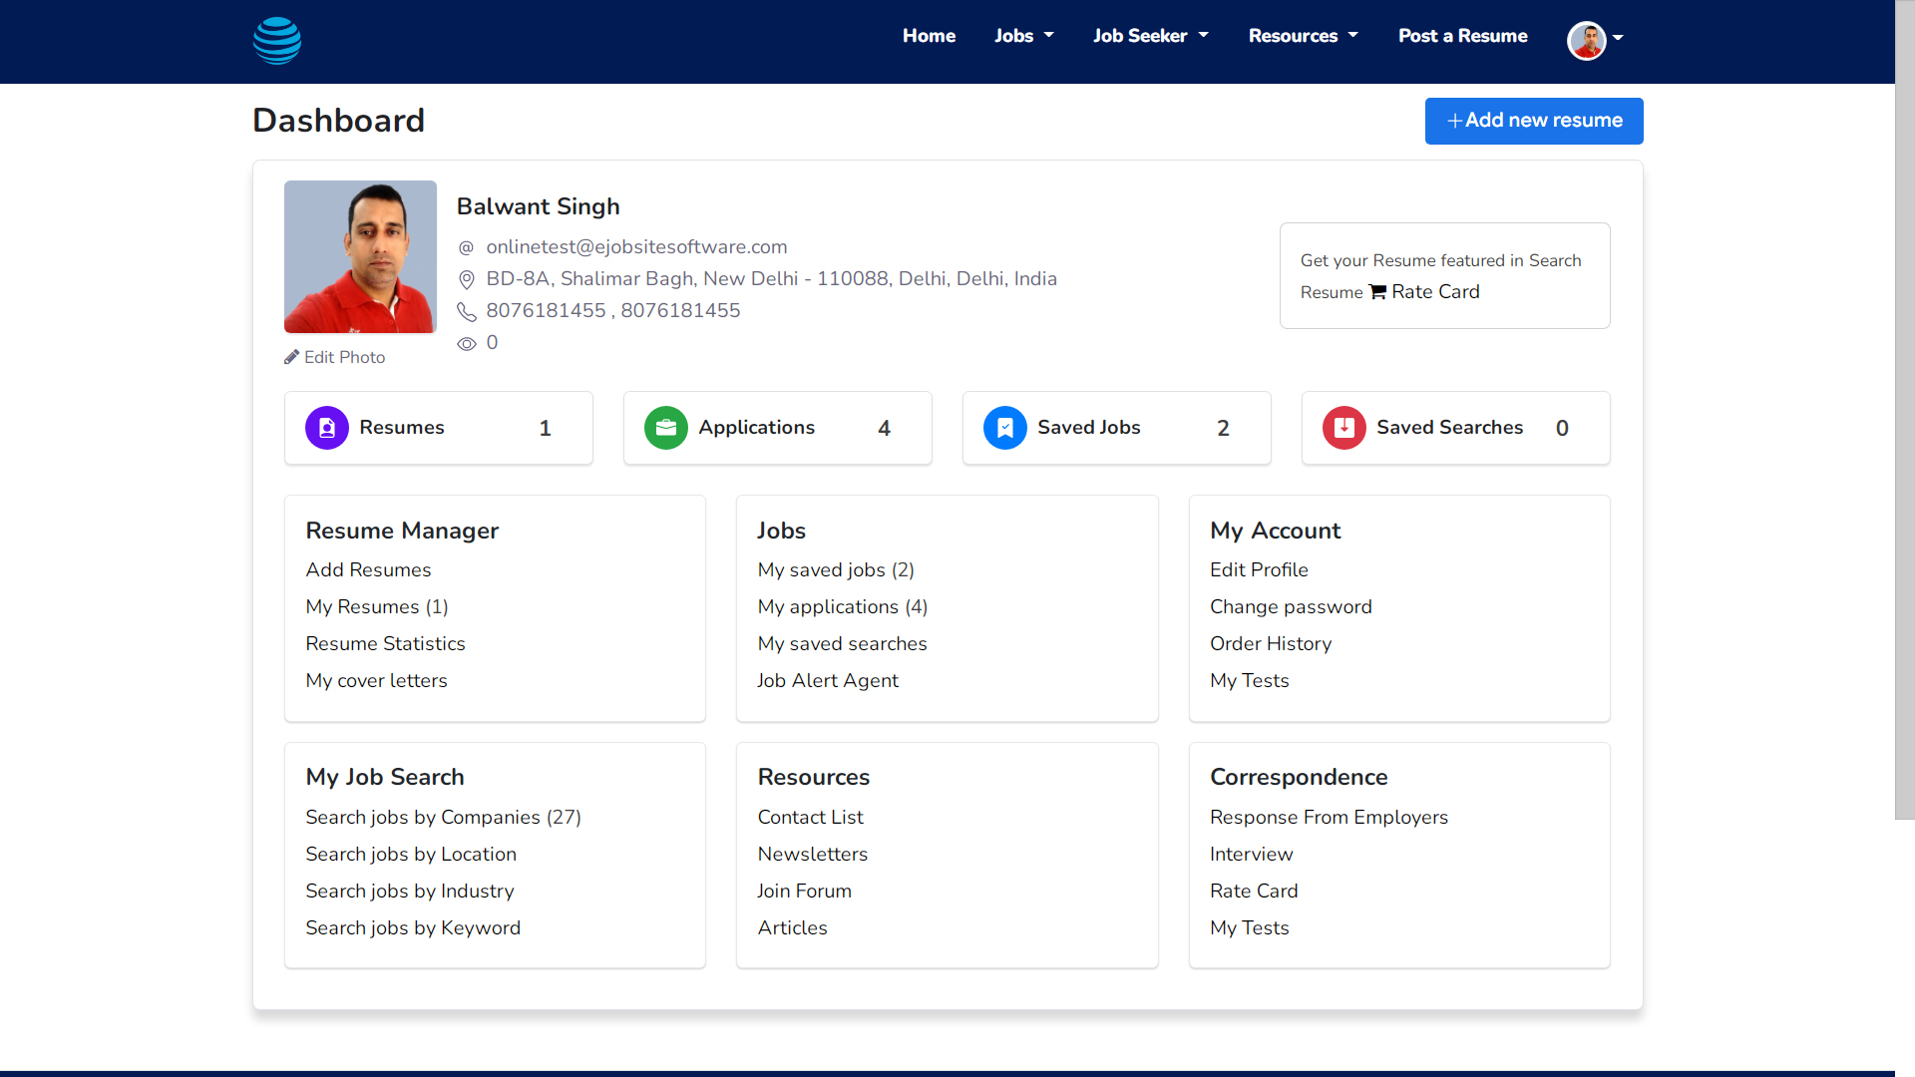Open Edit Profile link
This screenshot has width=1915, height=1077.
pyautogui.click(x=1259, y=570)
